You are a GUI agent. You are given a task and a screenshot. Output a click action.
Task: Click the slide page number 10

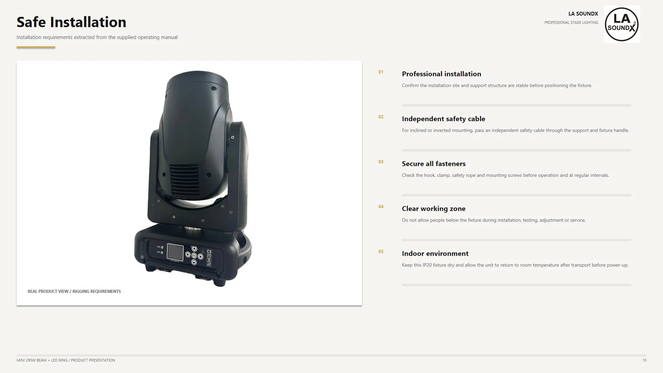pos(644,360)
